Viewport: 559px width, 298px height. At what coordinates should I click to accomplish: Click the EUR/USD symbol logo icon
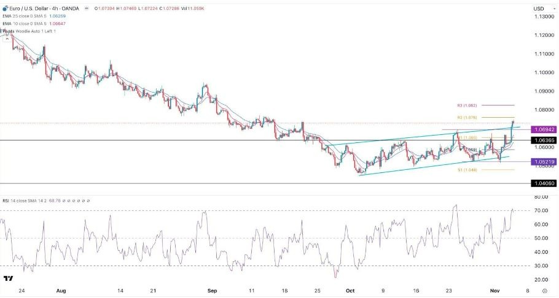[5, 9]
